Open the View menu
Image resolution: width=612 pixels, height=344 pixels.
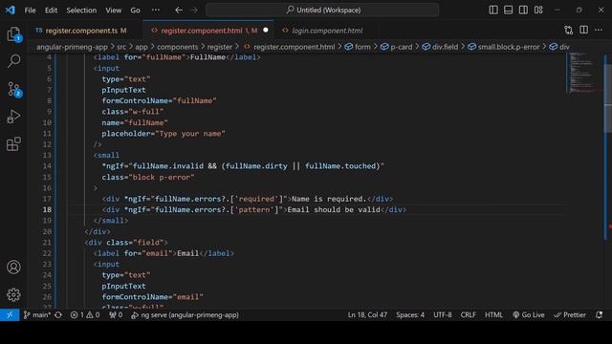pyautogui.click(x=114, y=11)
